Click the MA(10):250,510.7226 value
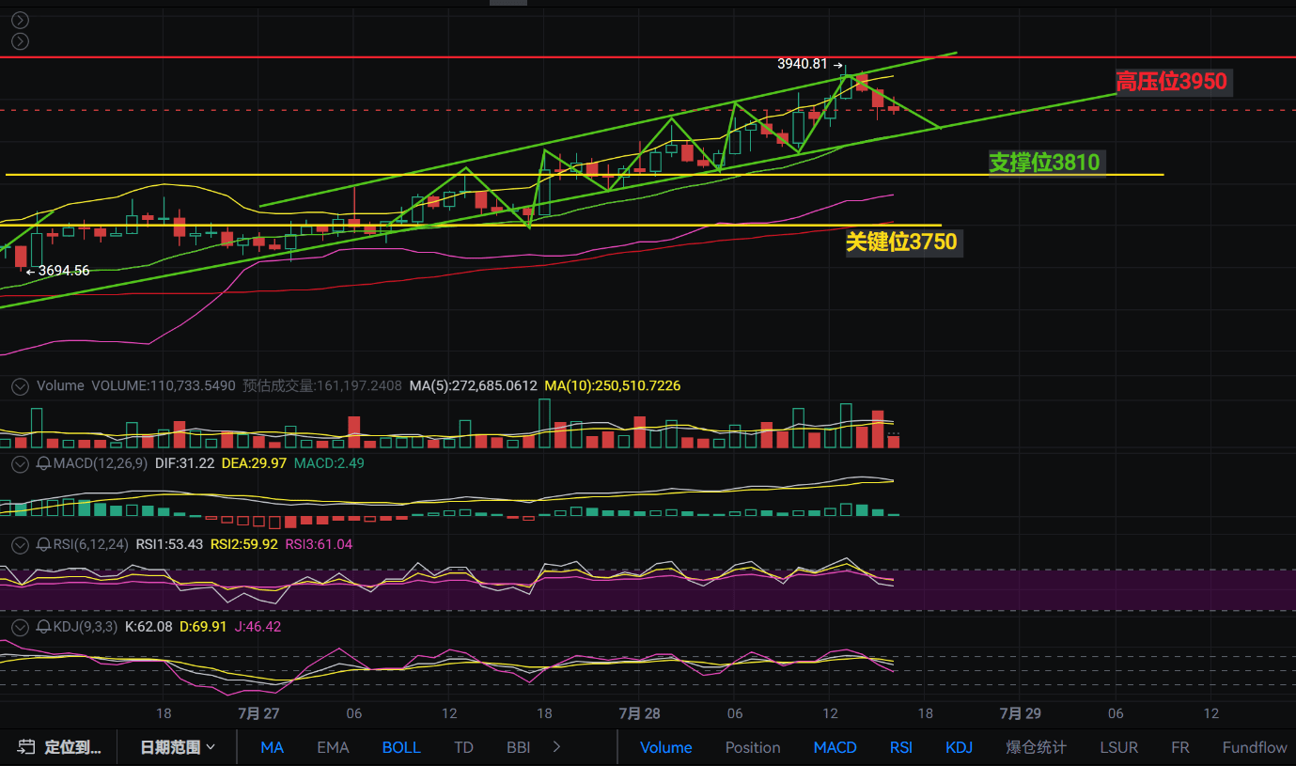This screenshot has width=1296, height=766. [612, 385]
